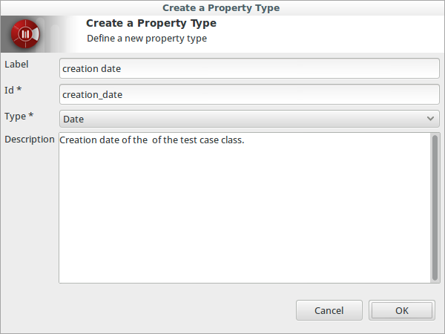Click the red wizard icon in header
The image size is (445, 334).
point(26,34)
